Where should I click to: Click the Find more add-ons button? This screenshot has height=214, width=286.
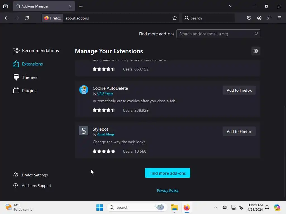point(168,173)
